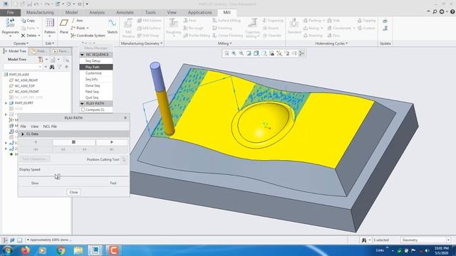This screenshot has height=256, width=456.
Task: Collapse the PLAY PATH menu section
Action: pos(83,103)
